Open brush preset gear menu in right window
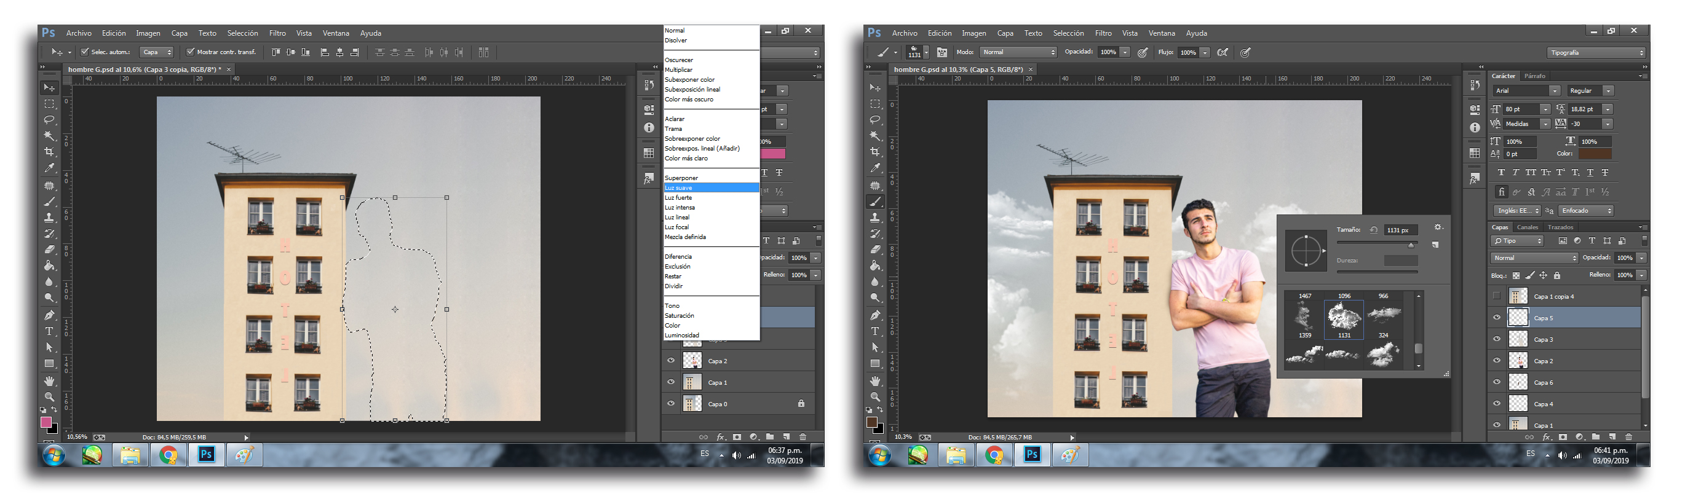Viewport: 1685px width, 499px height. point(1438,227)
